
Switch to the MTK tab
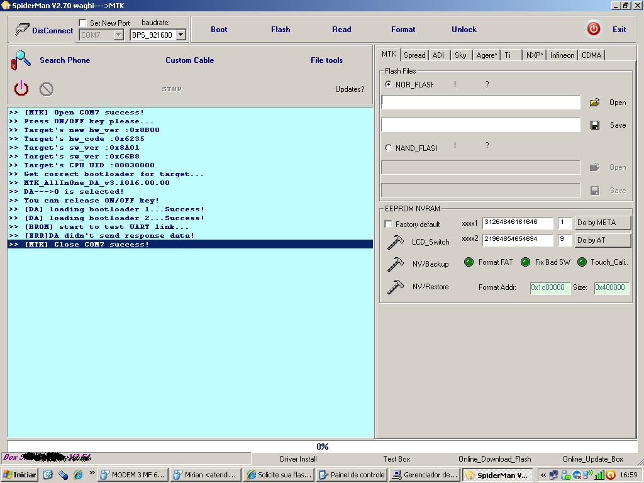389,54
